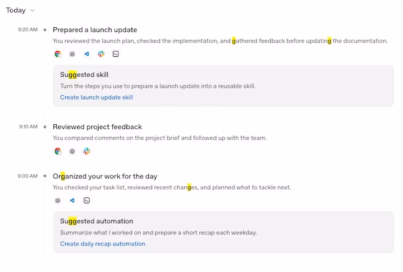This screenshot has width=403, height=272.
Task: Open the Today date dropdown
Action: 20,11
